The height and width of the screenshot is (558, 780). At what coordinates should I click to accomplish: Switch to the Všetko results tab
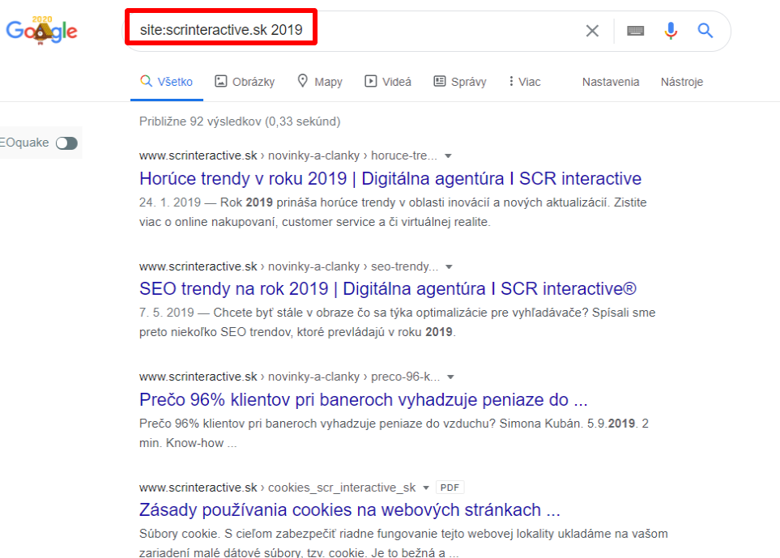(x=167, y=82)
